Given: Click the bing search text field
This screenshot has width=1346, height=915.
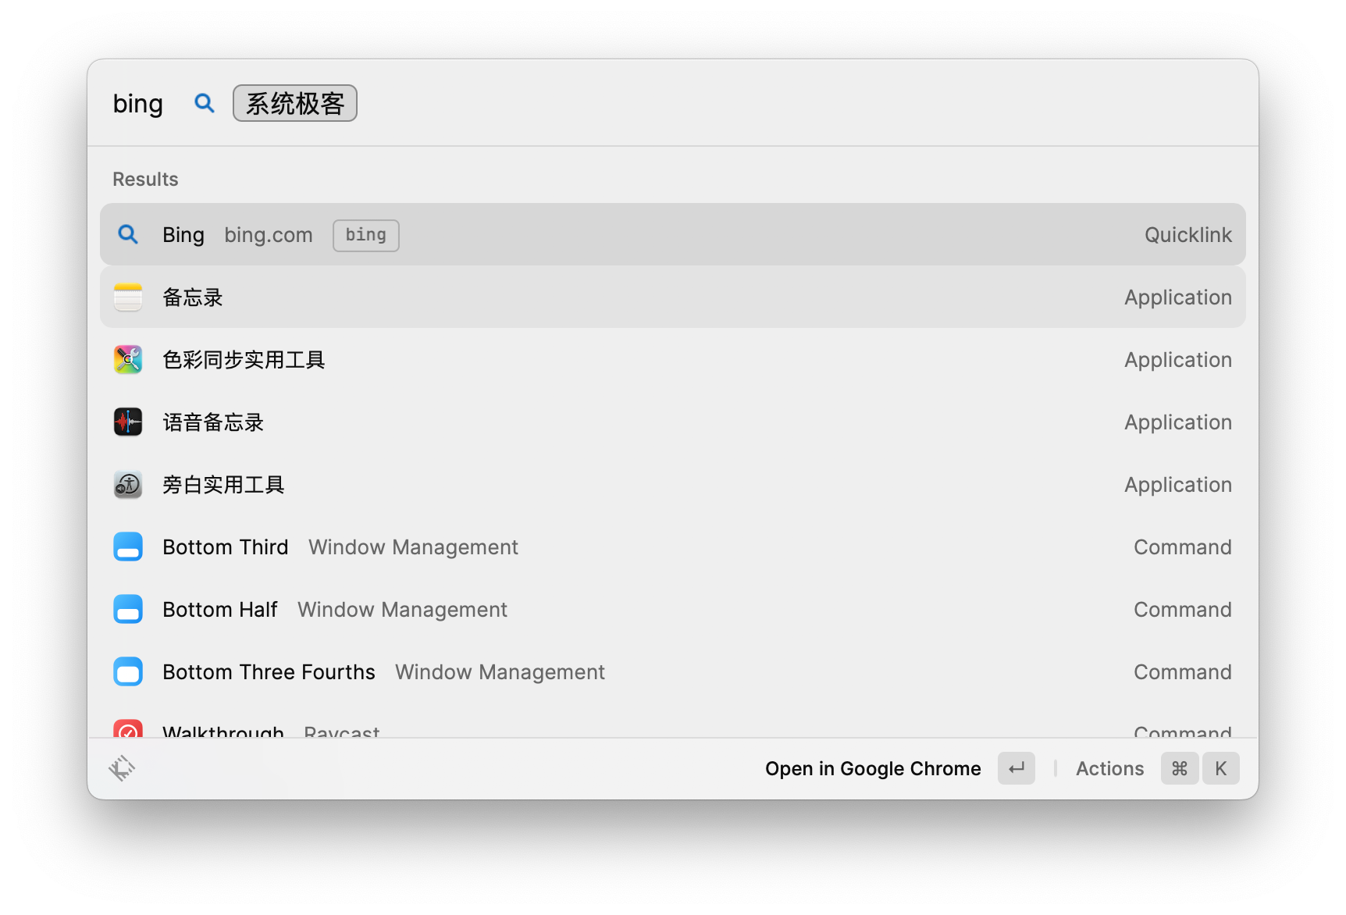Looking at the screenshot, I should (x=138, y=103).
